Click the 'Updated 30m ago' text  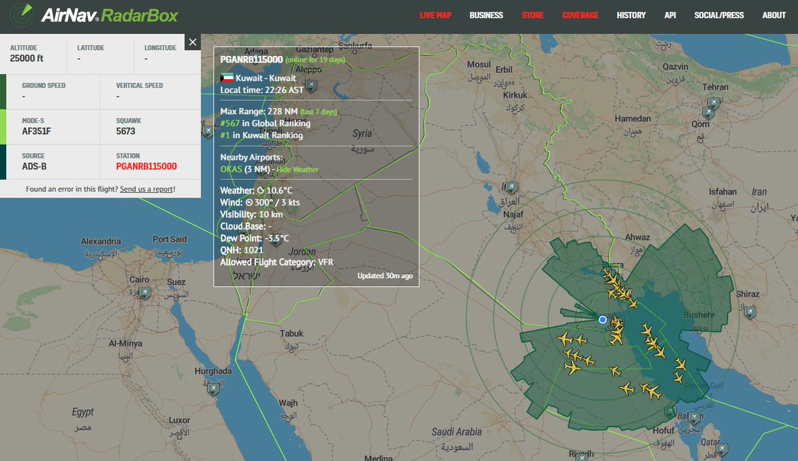click(x=385, y=276)
